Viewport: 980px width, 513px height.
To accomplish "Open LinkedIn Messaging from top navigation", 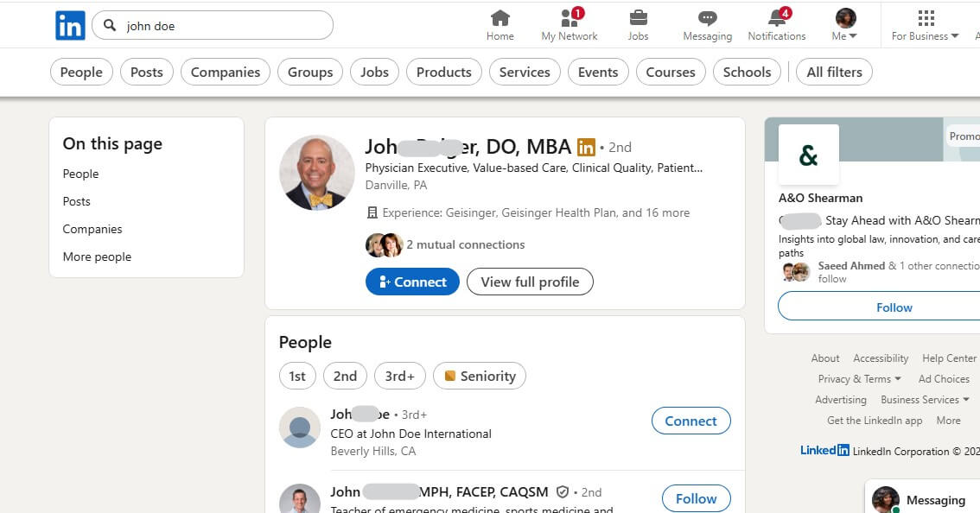I will (x=707, y=23).
